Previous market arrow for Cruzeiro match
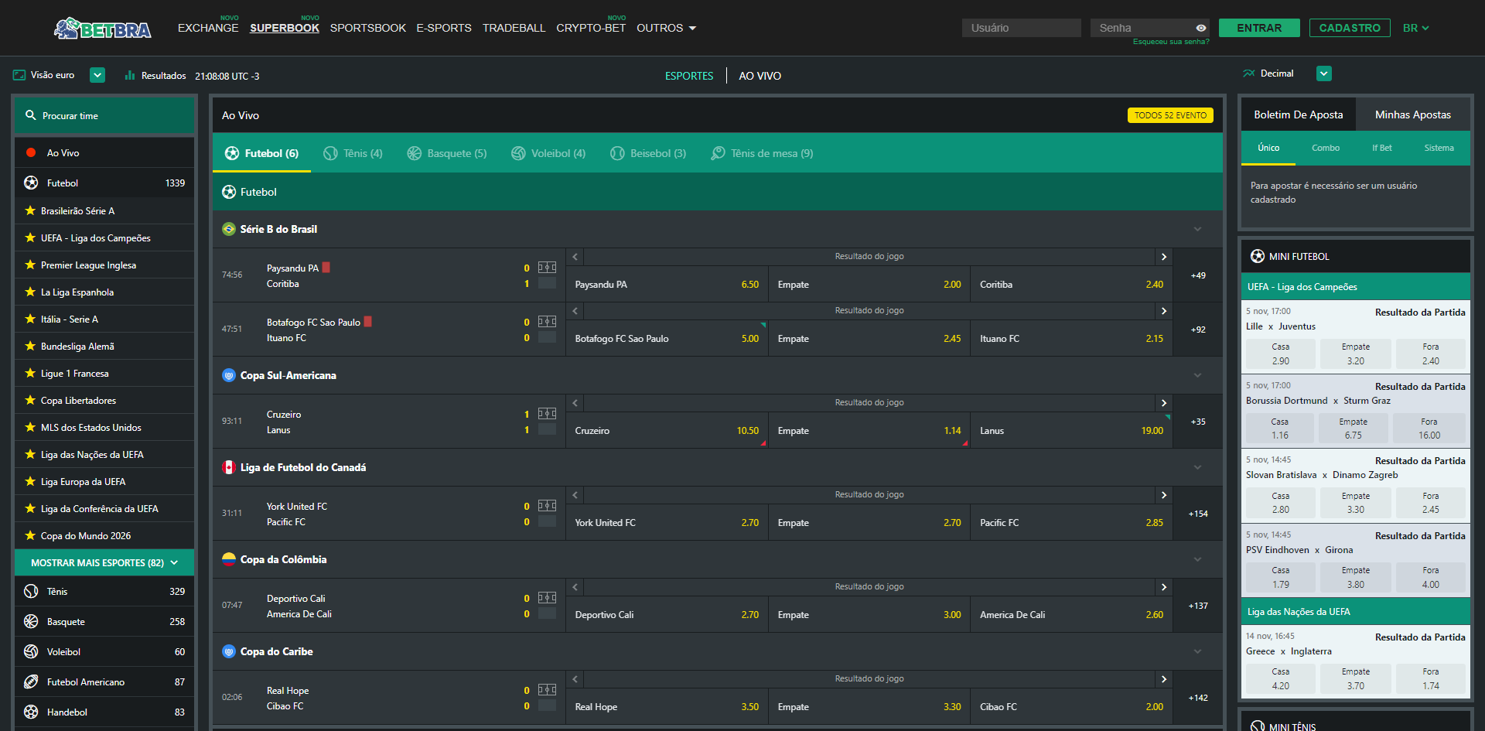Image resolution: width=1485 pixels, height=731 pixels. 575,403
